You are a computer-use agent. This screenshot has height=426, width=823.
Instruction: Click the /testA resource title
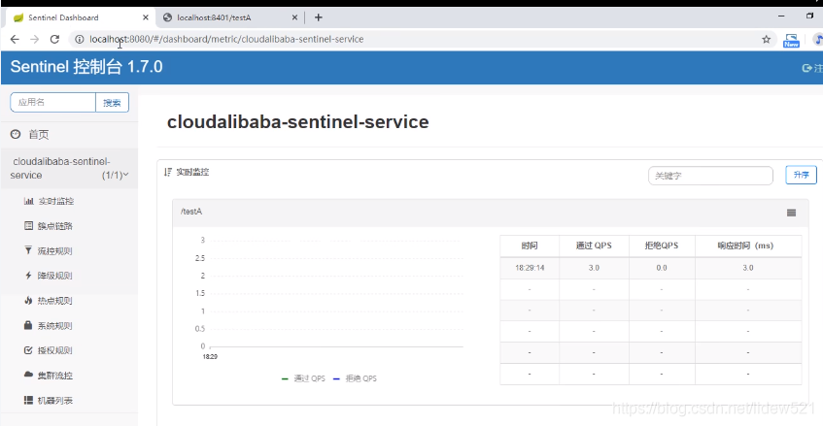point(191,212)
